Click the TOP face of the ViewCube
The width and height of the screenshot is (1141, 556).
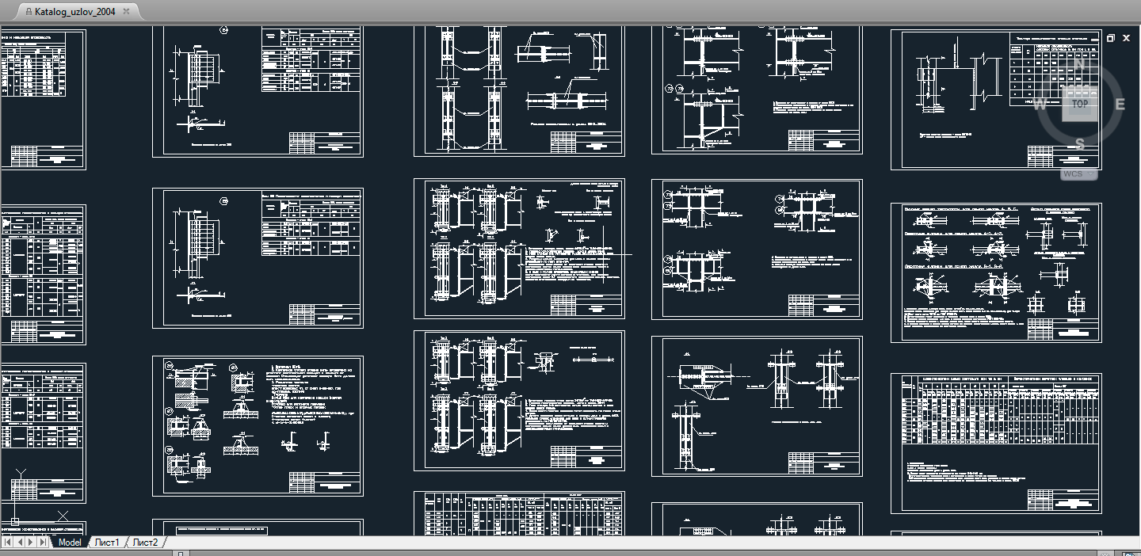click(x=1080, y=104)
